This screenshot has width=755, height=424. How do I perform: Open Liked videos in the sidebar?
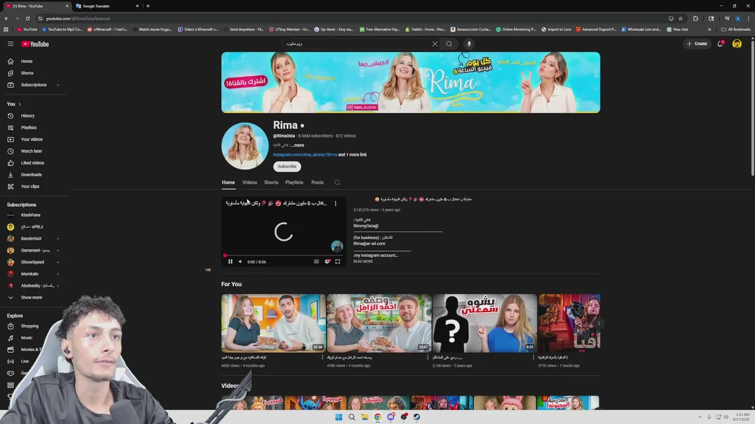pos(33,163)
